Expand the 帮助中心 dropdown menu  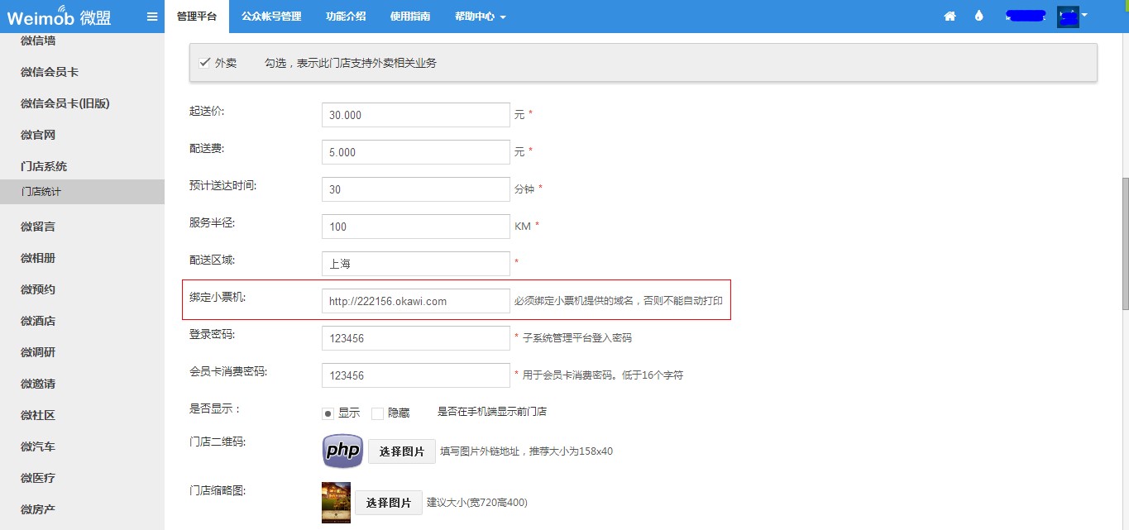480,17
